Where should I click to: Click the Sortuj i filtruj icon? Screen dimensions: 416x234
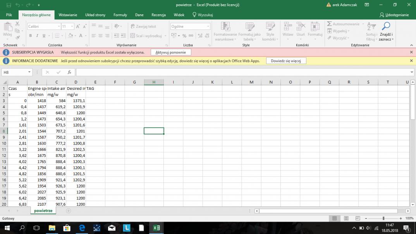point(371,26)
